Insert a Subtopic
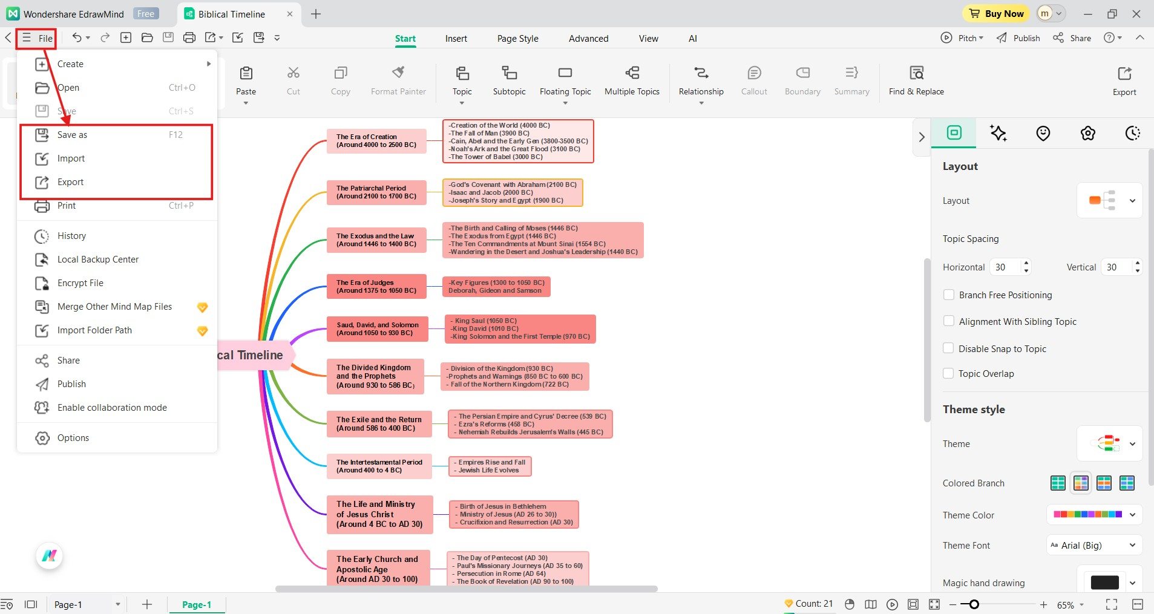Screen dimensions: 1154x614 (508, 80)
